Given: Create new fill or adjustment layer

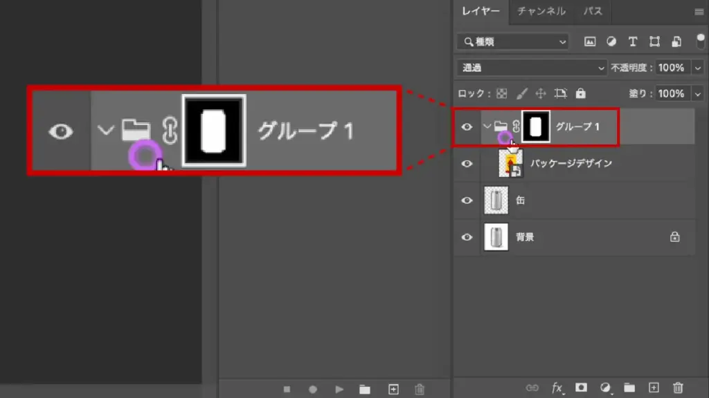Looking at the screenshot, I should 605,388.
